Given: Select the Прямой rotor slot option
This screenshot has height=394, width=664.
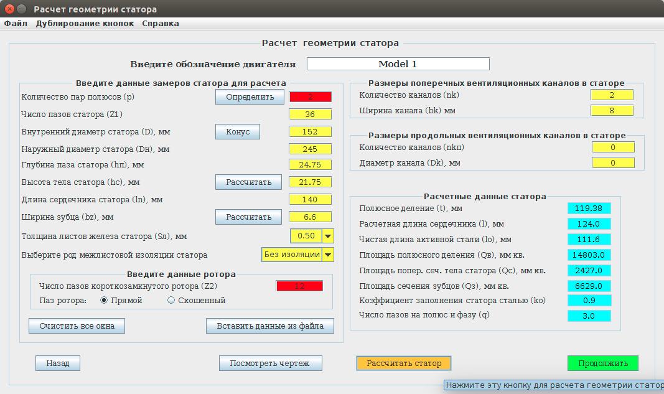Looking at the screenshot, I should pyautogui.click(x=105, y=301).
